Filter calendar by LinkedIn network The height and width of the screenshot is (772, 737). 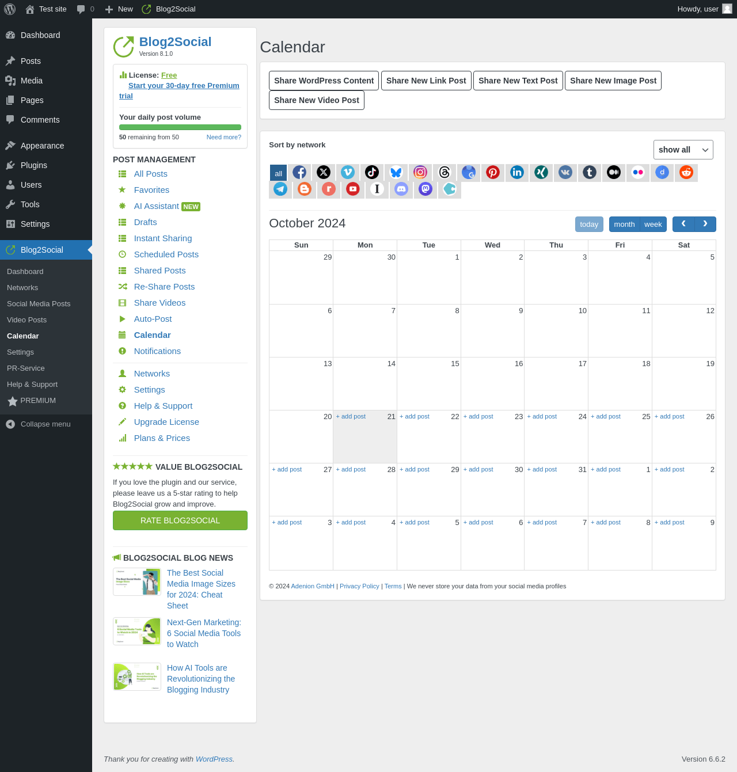[517, 172]
